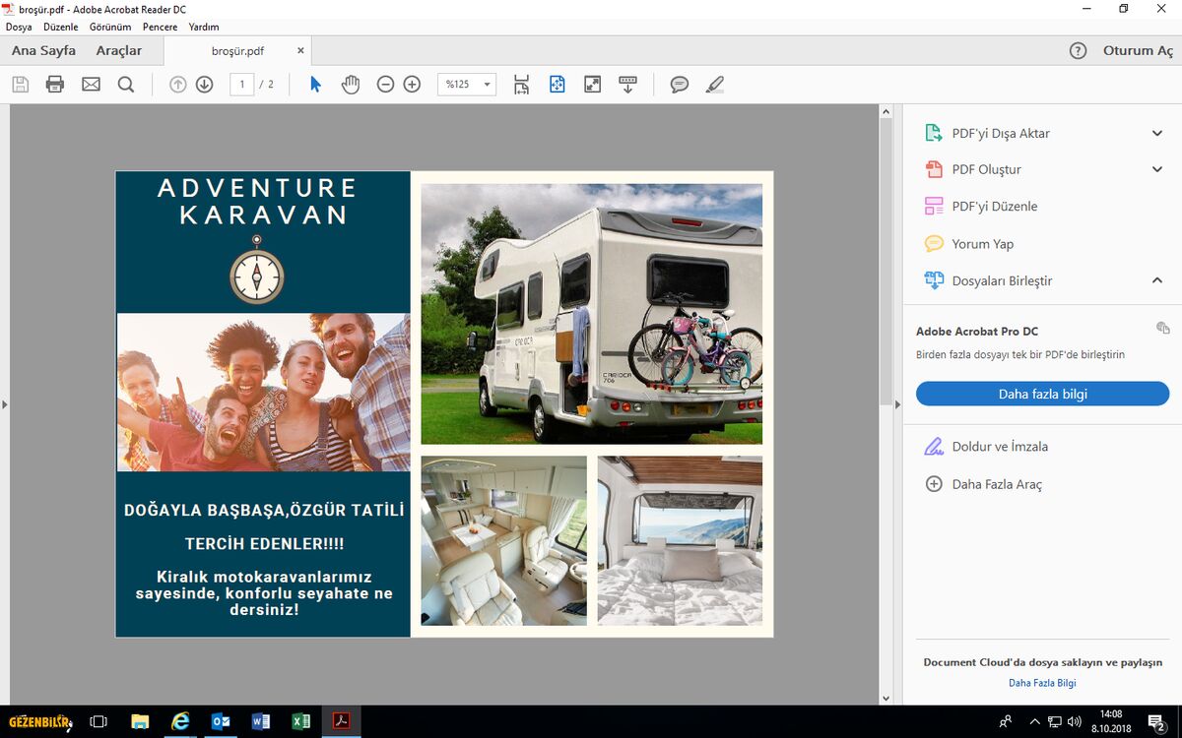Click the Send file by email icon
The width and height of the screenshot is (1182, 738).
91,85
